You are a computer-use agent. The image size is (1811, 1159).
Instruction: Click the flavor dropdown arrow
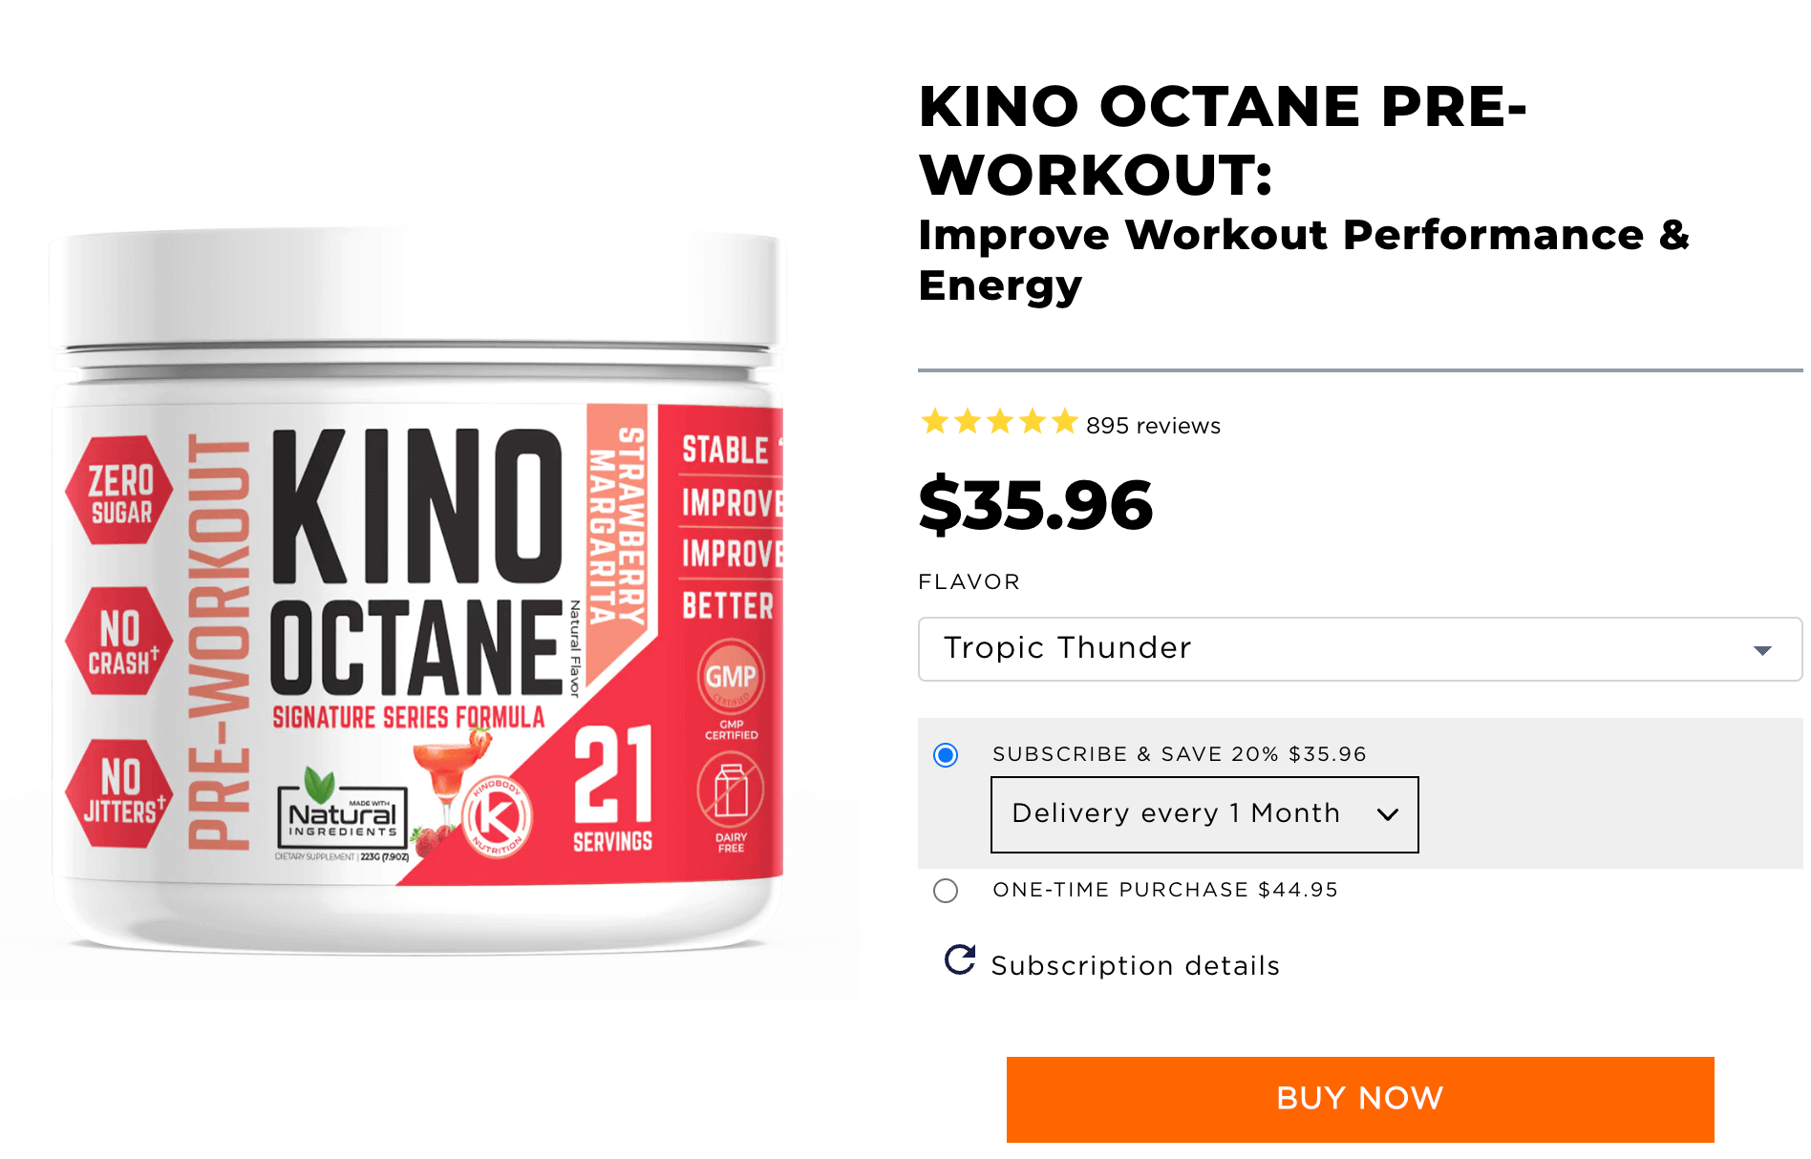[x=1762, y=650]
